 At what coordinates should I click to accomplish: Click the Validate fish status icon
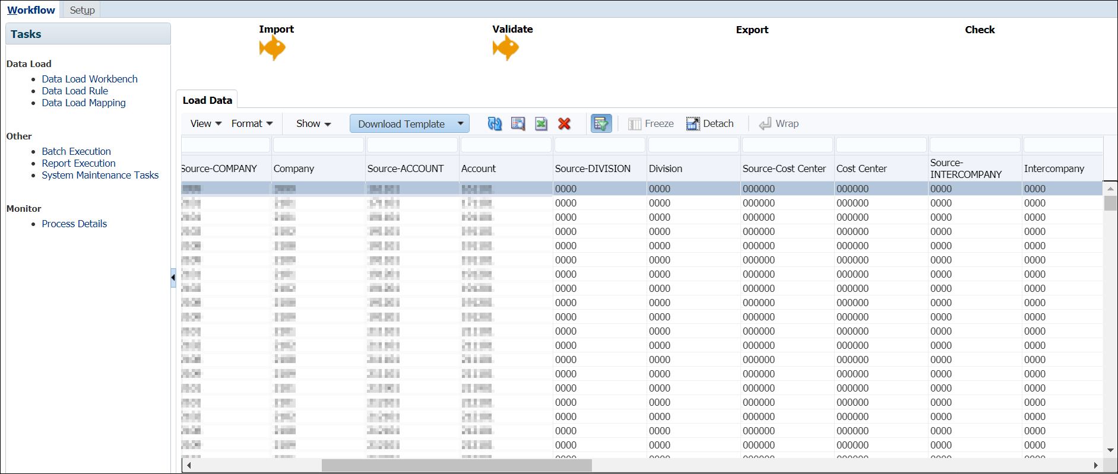coord(506,48)
